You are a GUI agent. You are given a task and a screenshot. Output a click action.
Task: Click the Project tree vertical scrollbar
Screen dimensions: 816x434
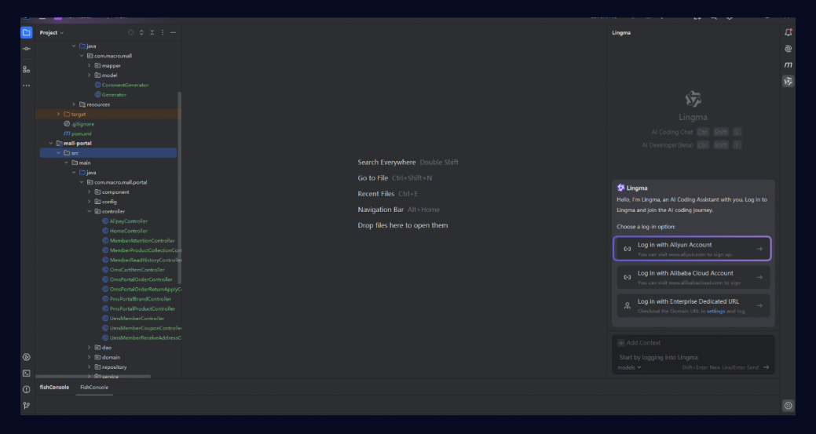pos(180,187)
